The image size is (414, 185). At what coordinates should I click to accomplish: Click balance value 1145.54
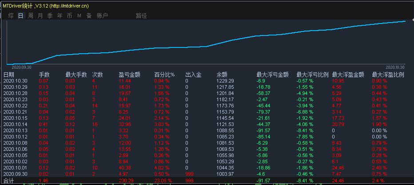(x=225, y=118)
